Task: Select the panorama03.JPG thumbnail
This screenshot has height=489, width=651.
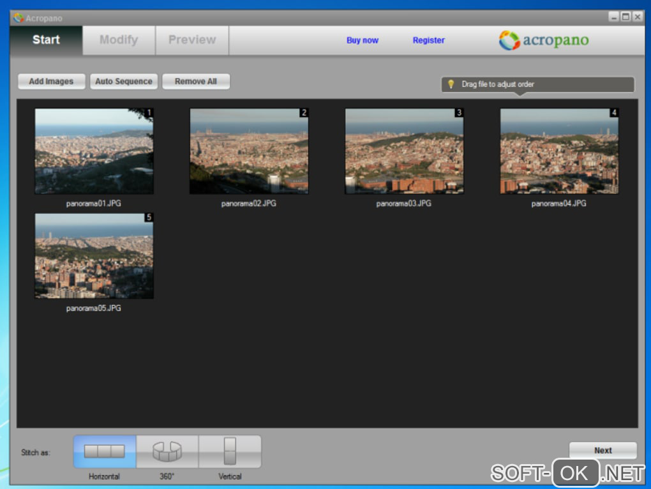Action: pos(405,151)
